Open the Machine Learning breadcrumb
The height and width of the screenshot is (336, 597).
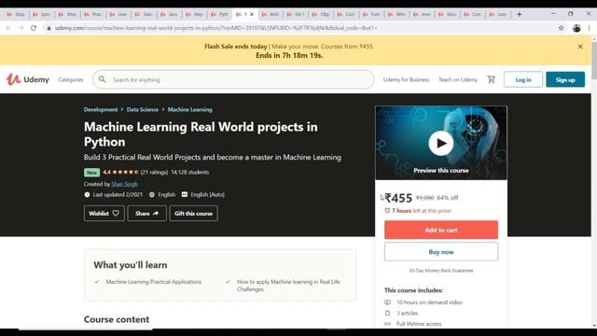pos(189,109)
